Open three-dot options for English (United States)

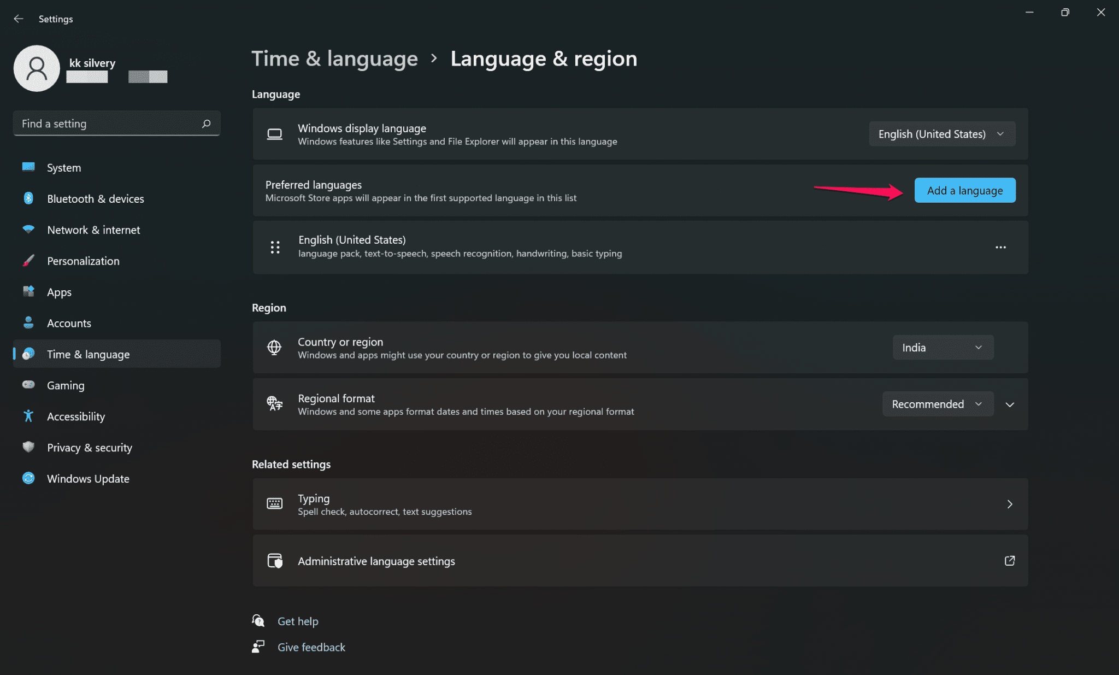tap(1000, 247)
